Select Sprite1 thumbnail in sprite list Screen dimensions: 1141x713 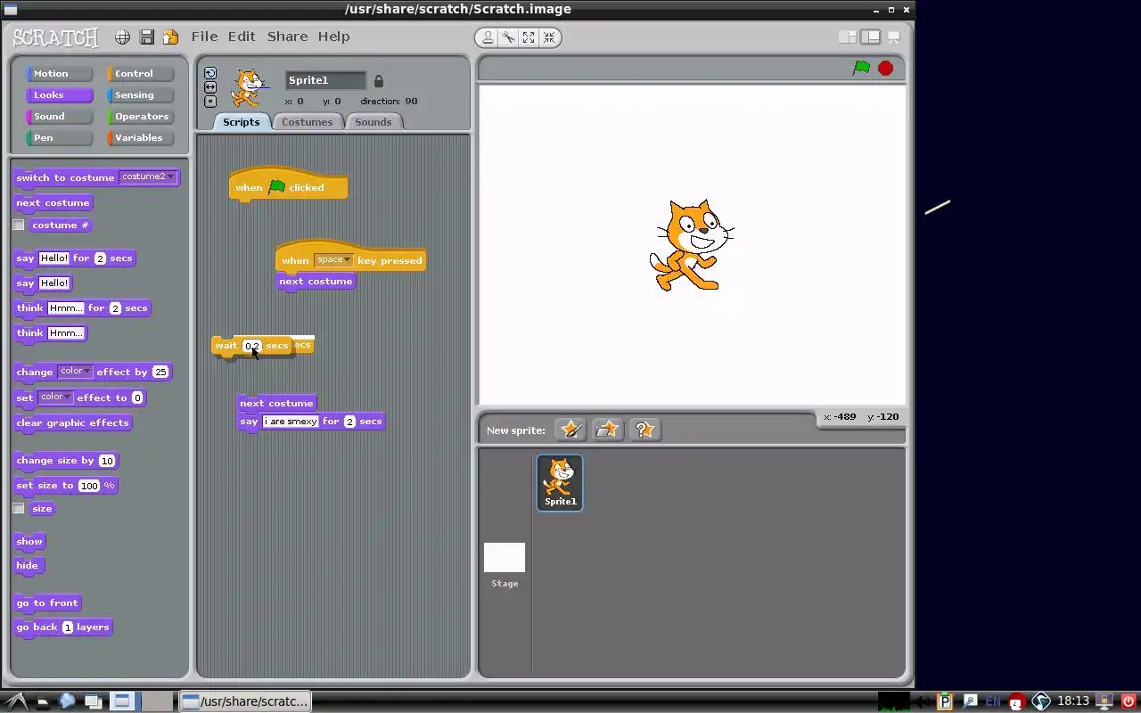pos(560,482)
